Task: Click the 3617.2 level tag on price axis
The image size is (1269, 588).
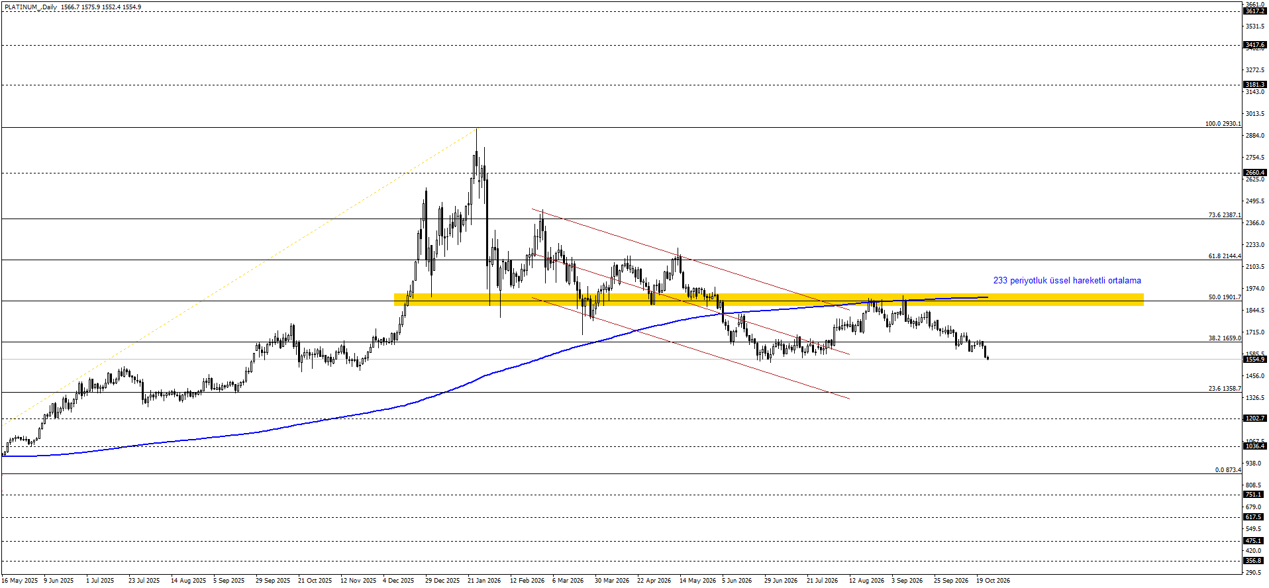Action: pos(1255,11)
